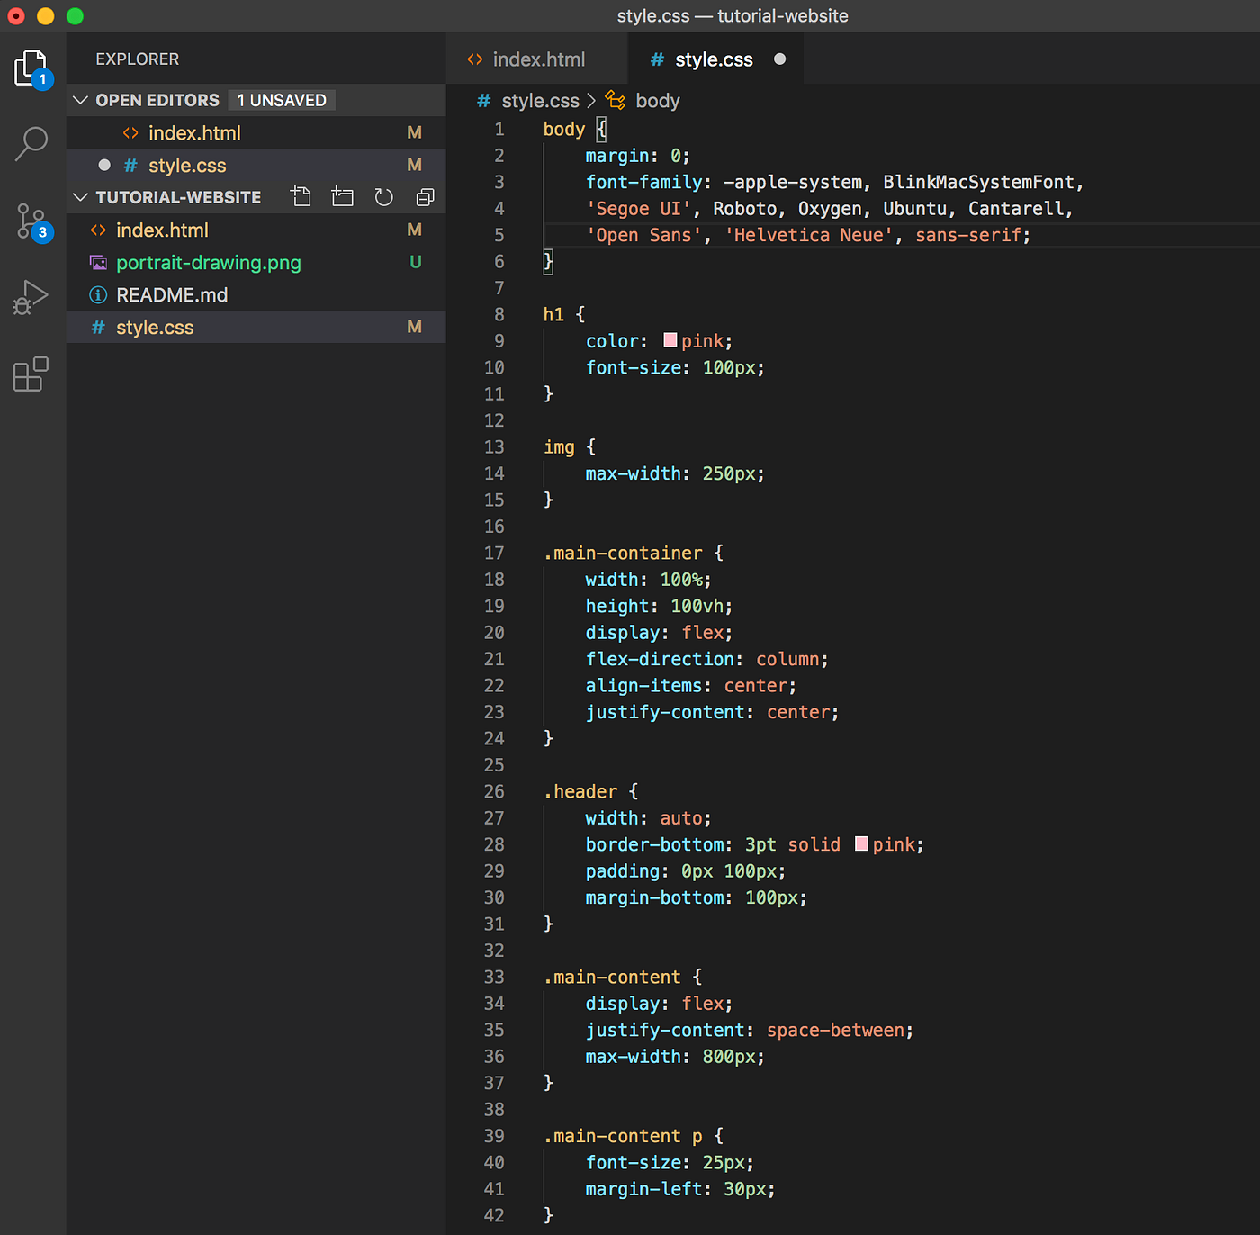Select the Explorer icon in the activity bar
1260x1235 pixels.
pyautogui.click(x=31, y=68)
